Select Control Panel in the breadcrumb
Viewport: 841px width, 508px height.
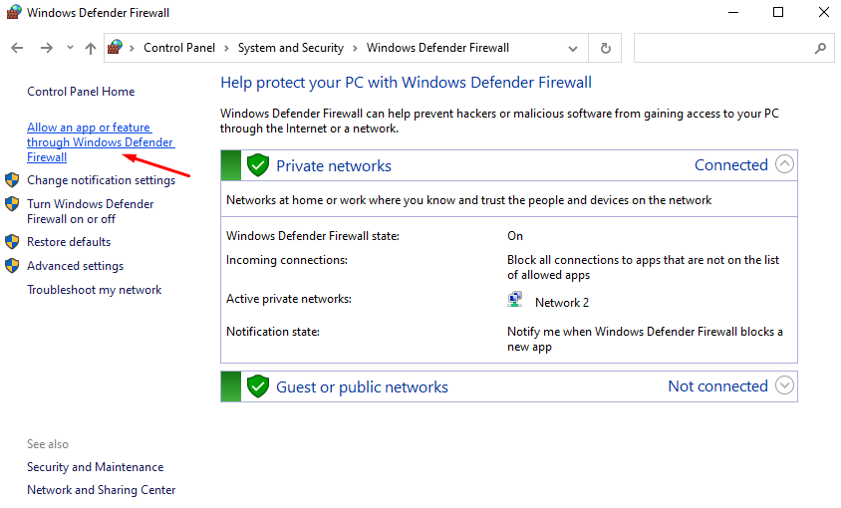coord(179,48)
